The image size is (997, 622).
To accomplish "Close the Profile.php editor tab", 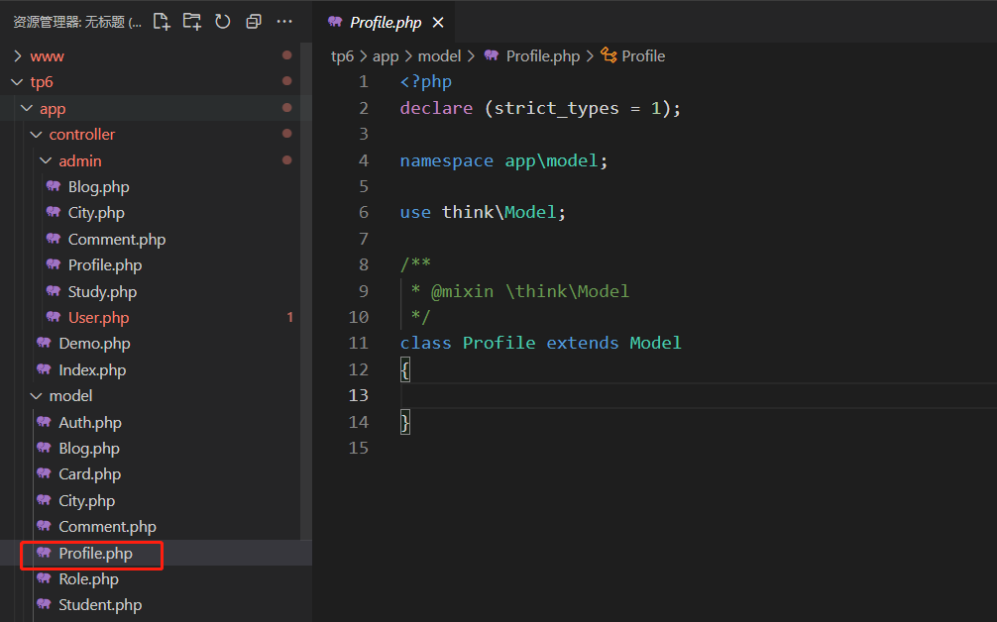I will pyautogui.click(x=438, y=22).
